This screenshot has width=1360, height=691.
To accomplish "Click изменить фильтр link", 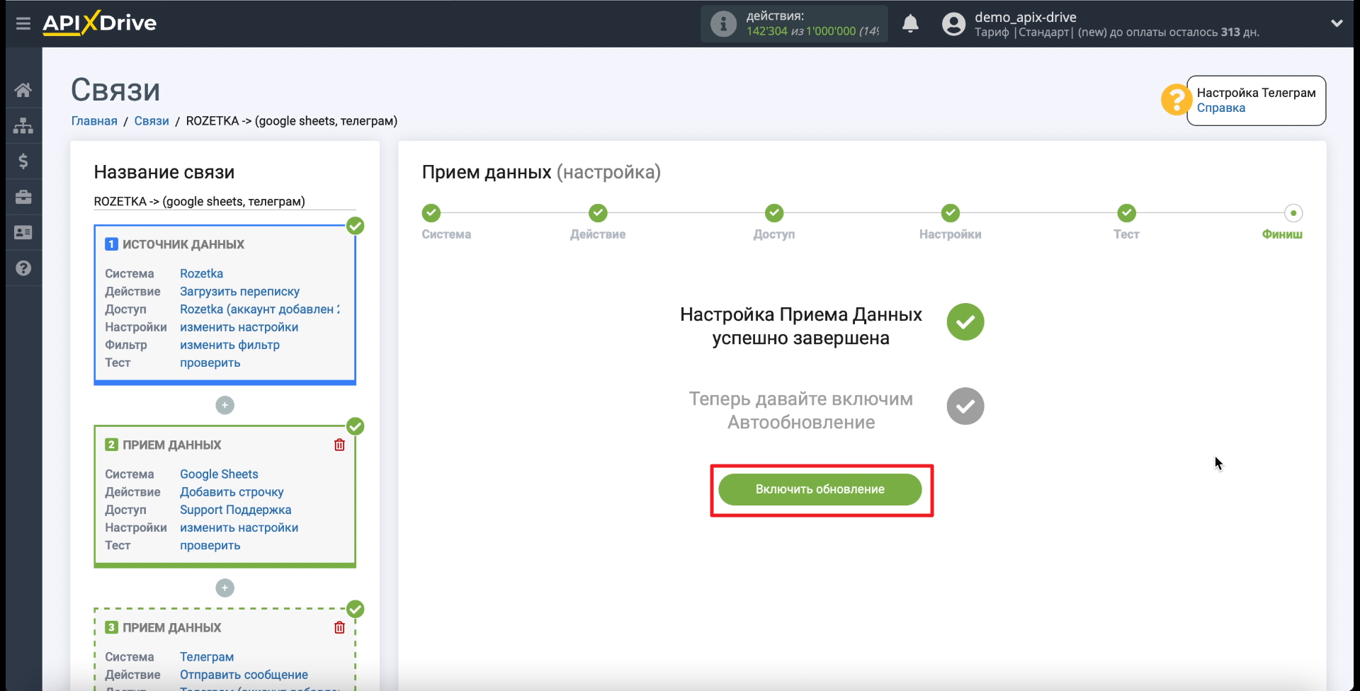I will pyautogui.click(x=229, y=345).
